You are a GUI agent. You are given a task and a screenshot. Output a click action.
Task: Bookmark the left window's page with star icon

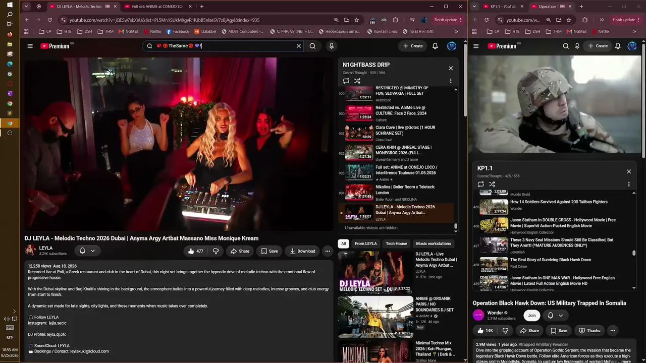(x=357, y=20)
